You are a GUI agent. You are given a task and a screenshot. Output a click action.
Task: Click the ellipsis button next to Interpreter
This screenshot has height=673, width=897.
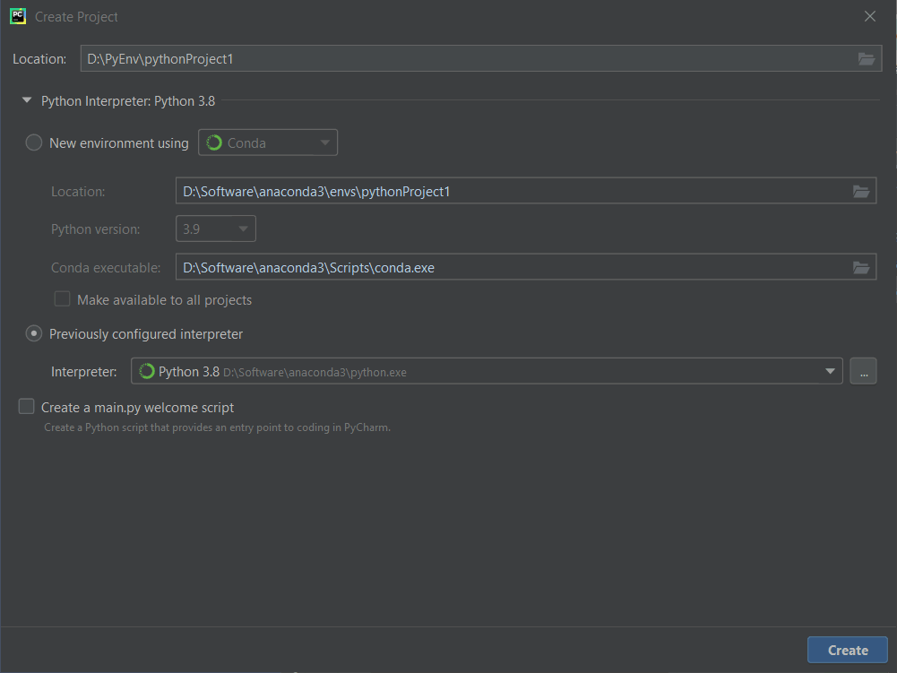pyautogui.click(x=863, y=371)
